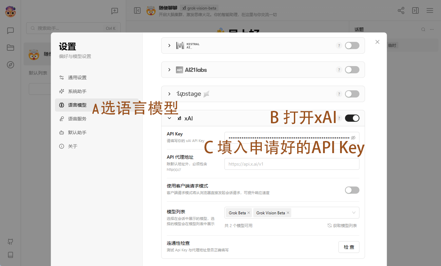This screenshot has width=441, height=266.
Task: Open the 模型列表 dropdown arrow
Action: tap(354, 213)
